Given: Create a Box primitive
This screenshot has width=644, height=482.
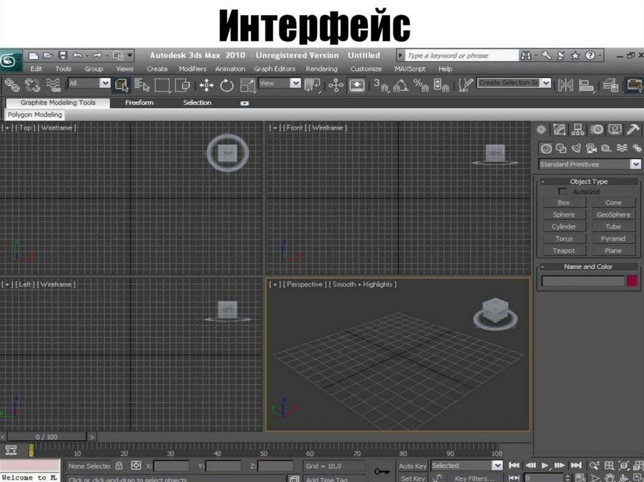Looking at the screenshot, I should pyautogui.click(x=564, y=202).
